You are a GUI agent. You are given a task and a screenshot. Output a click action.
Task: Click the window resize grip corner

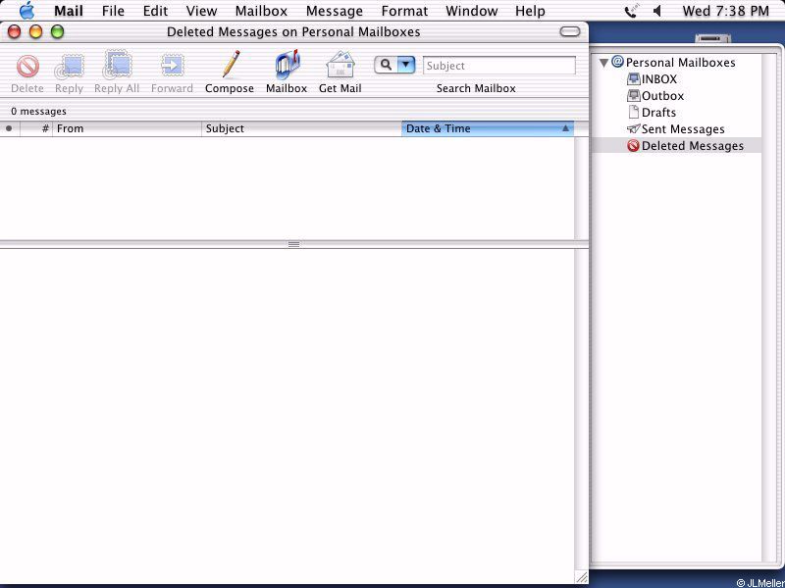tap(581, 577)
